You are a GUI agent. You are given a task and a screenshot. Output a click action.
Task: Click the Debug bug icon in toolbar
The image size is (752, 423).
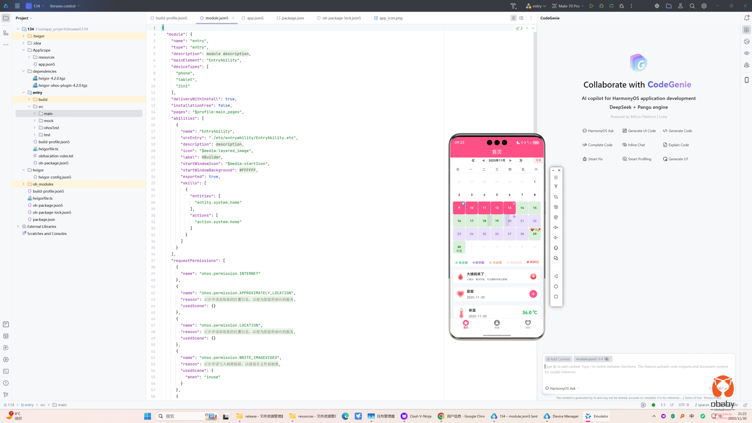click(601, 6)
